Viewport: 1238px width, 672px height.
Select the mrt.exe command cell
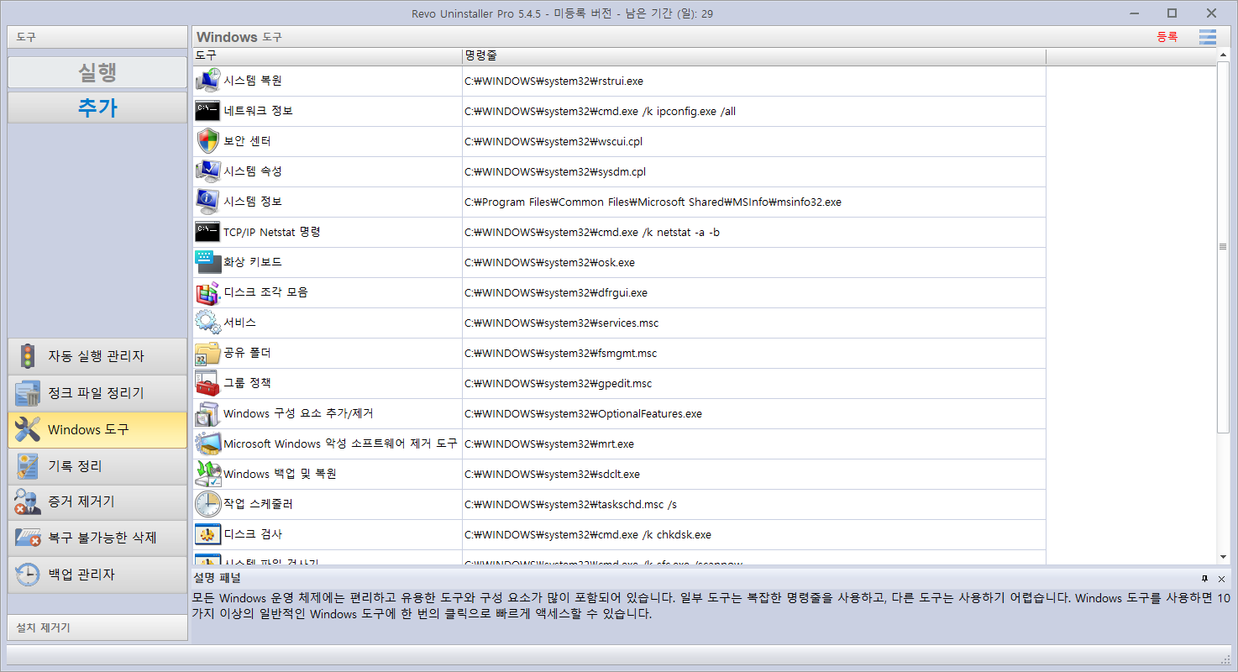click(754, 444)
